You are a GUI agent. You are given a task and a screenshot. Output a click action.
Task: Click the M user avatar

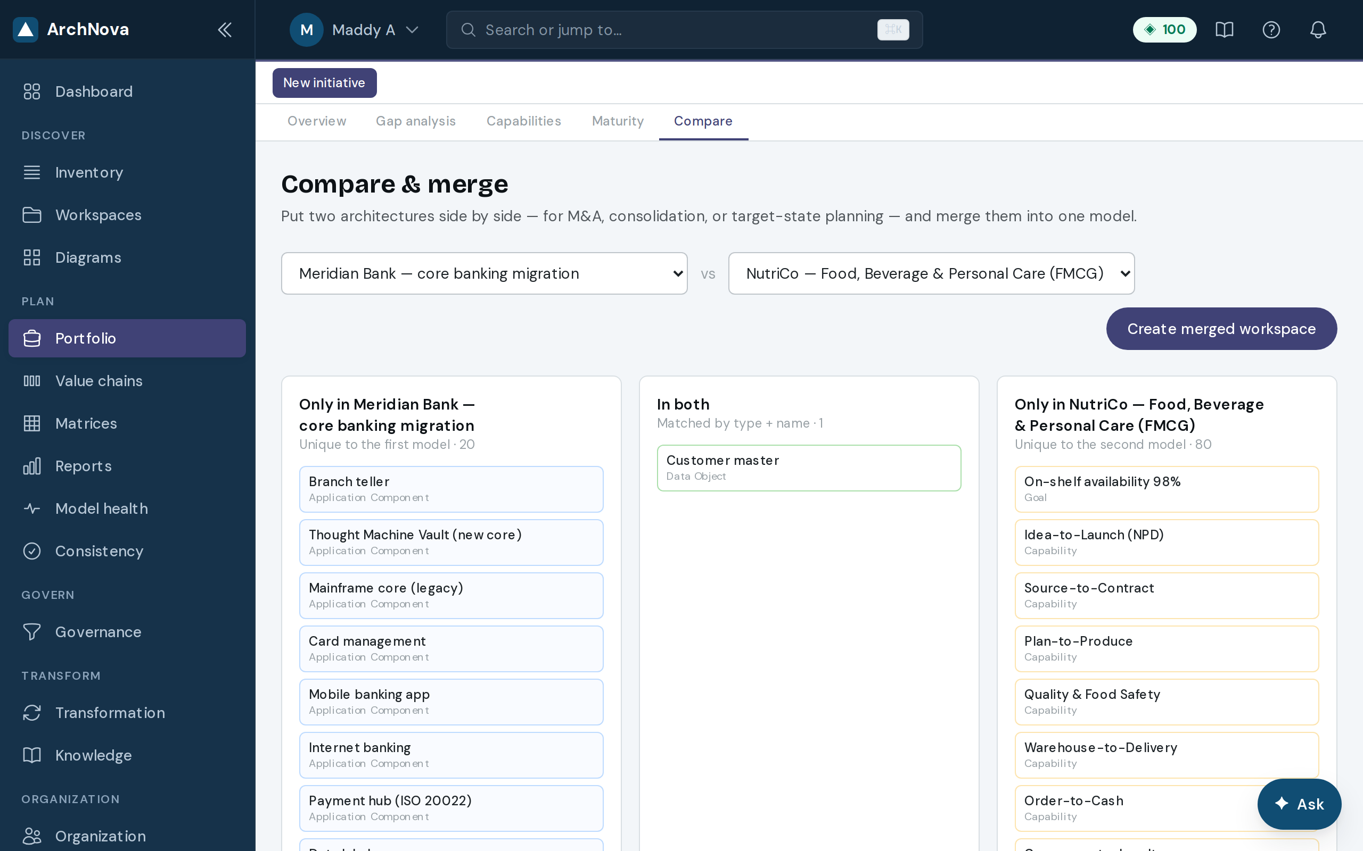pos(306,30)
